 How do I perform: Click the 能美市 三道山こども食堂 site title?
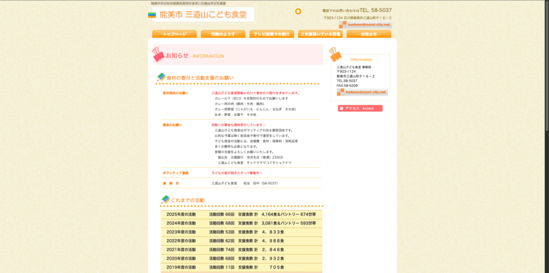[x=203, y=15]
